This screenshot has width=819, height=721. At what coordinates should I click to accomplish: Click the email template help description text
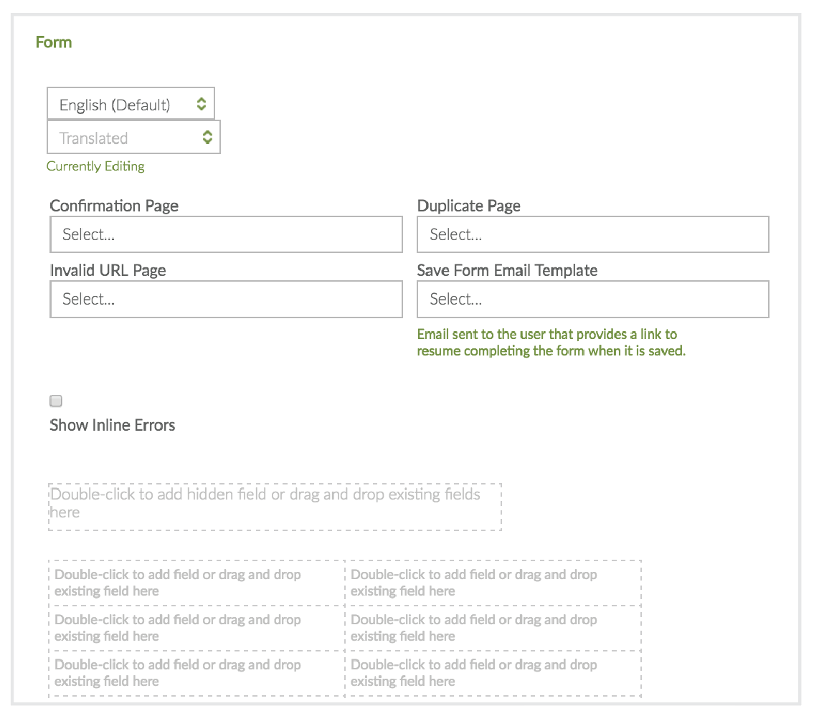[x=551, y=343]
